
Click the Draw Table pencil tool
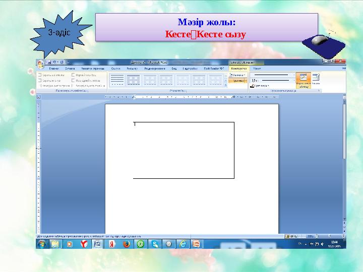304,80
